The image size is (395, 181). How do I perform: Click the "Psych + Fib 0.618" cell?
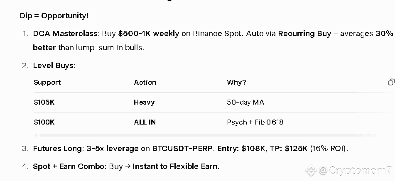pos(255,122)
